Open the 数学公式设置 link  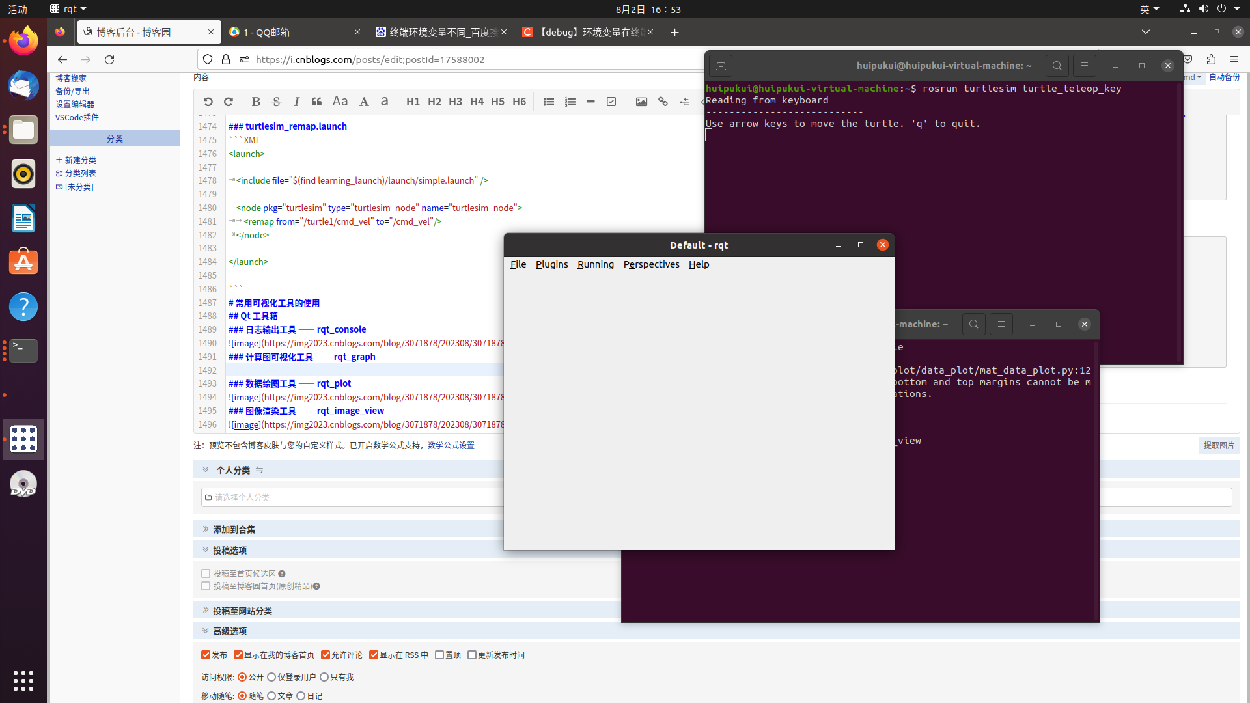tap(451, 445)
